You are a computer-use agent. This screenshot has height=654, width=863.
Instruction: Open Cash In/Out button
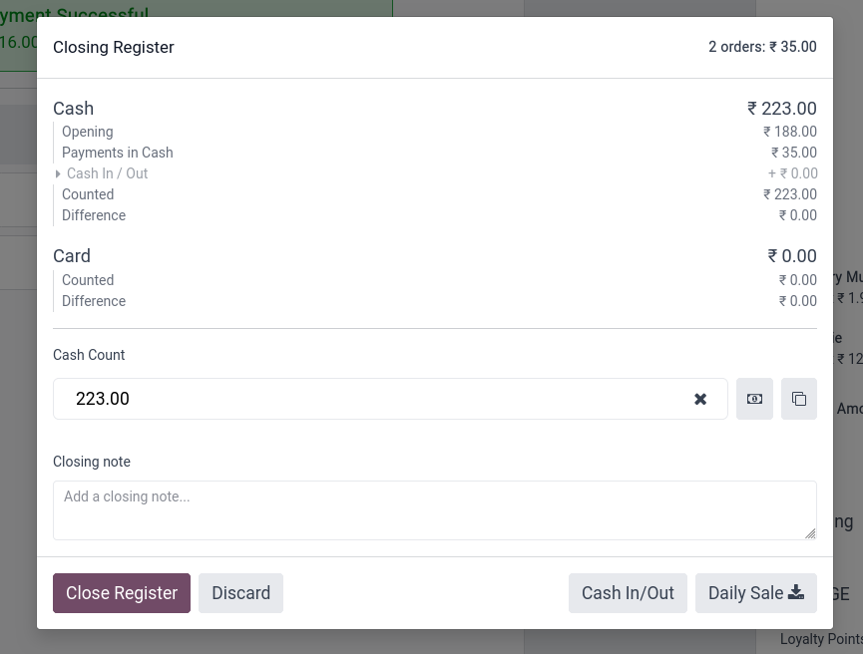(x=628, y=593)
